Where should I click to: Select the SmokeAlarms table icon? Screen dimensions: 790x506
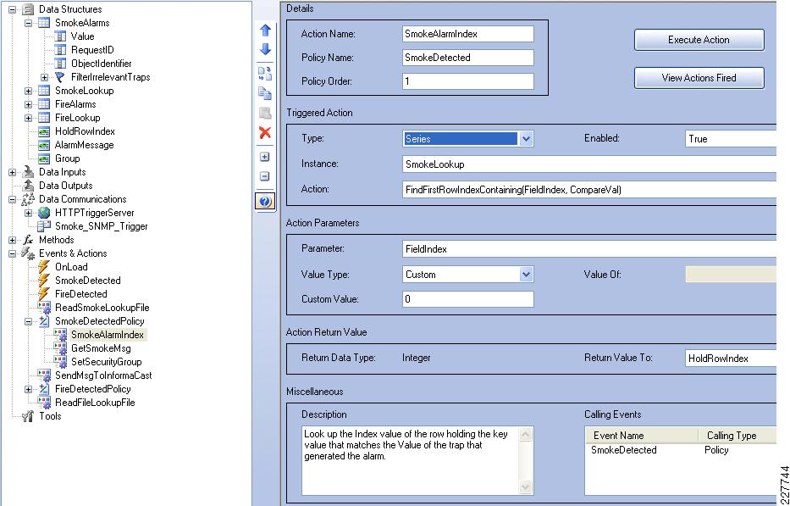44,23
